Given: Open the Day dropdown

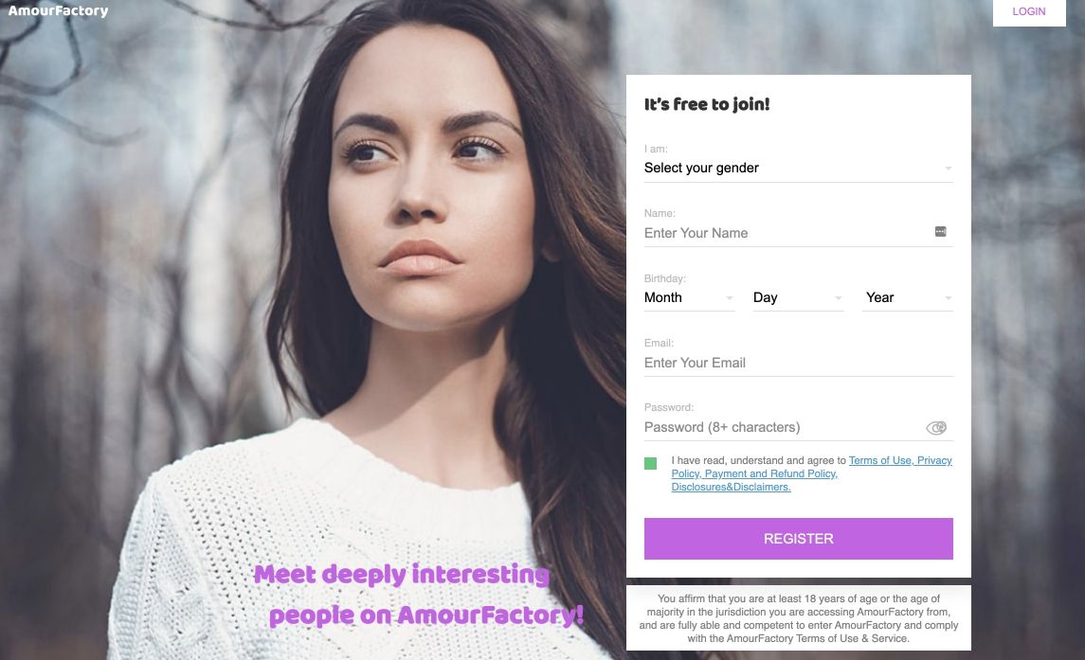Looking at the screenshot, I should click(x=798, y=297).
